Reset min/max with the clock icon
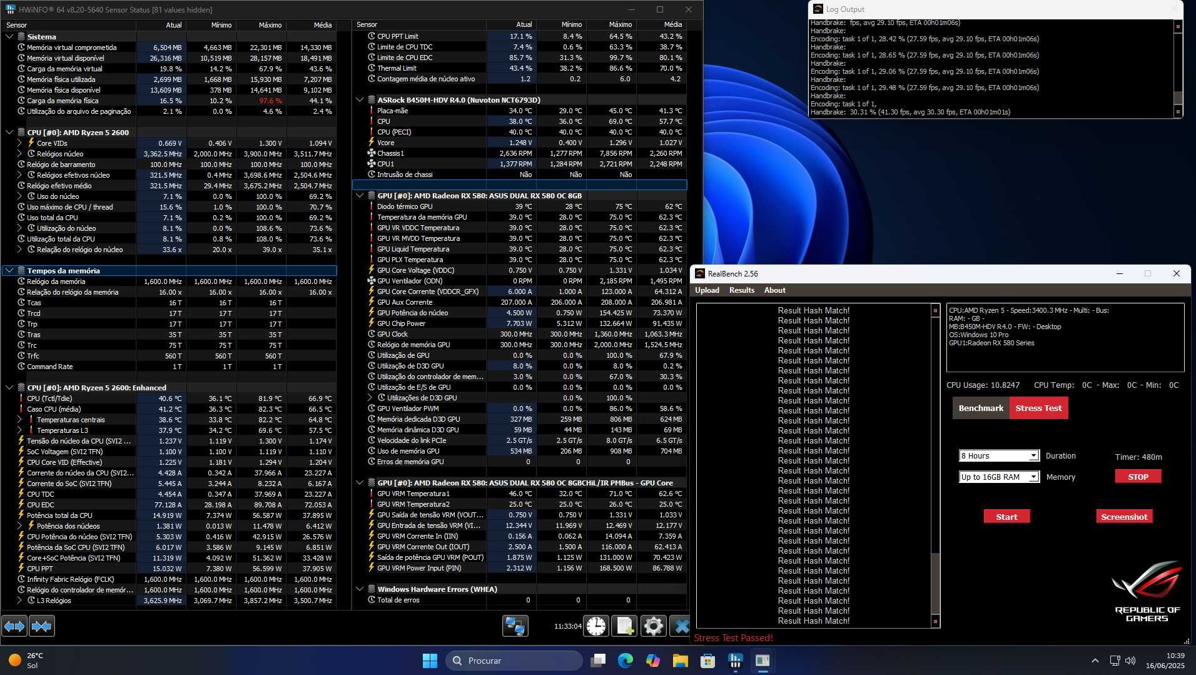This screenshot has width=1196, height=675. click(596, 626)
